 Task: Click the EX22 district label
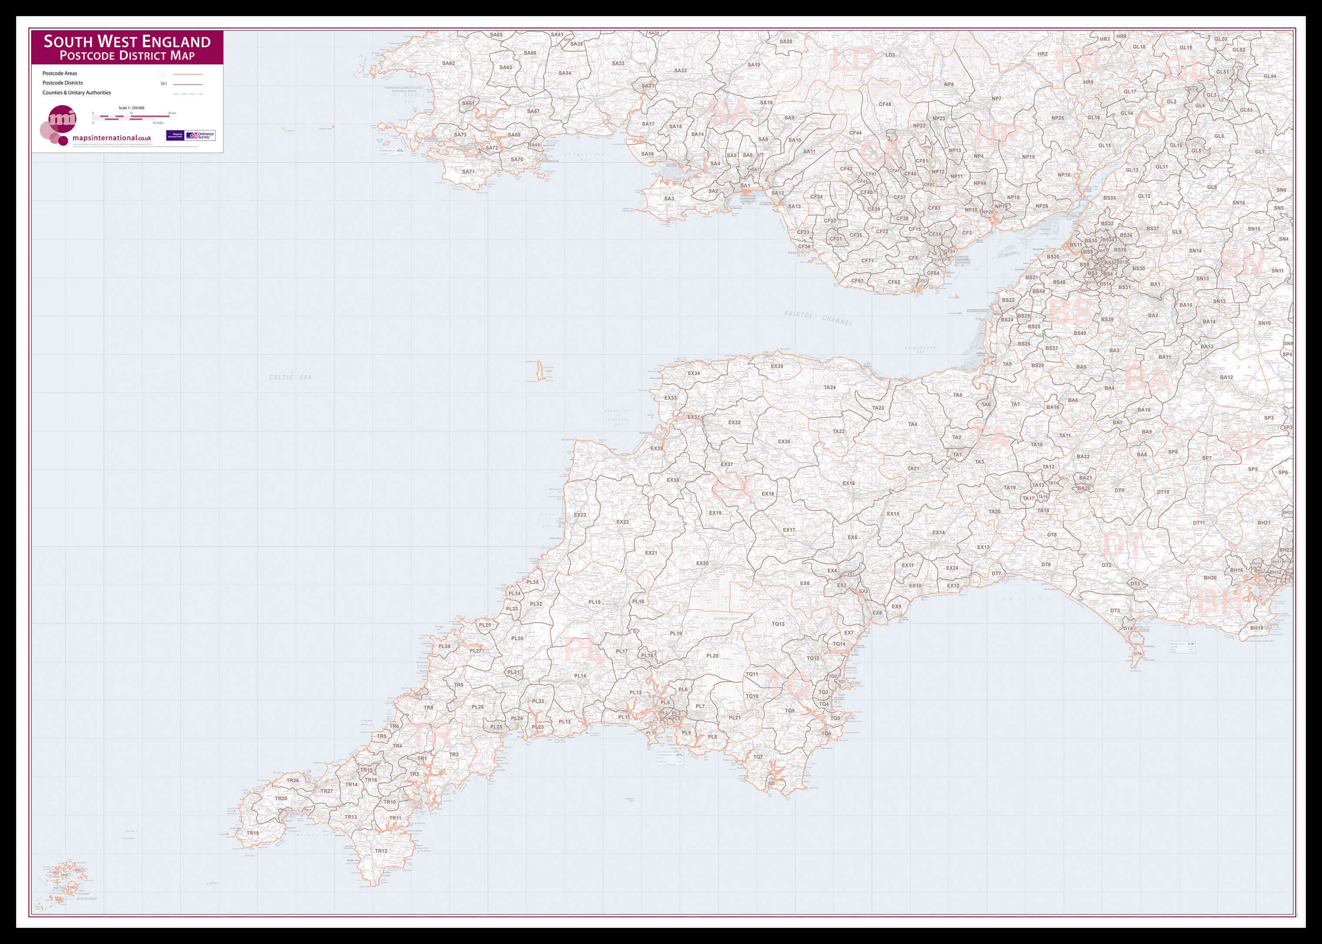click(622, 522)
